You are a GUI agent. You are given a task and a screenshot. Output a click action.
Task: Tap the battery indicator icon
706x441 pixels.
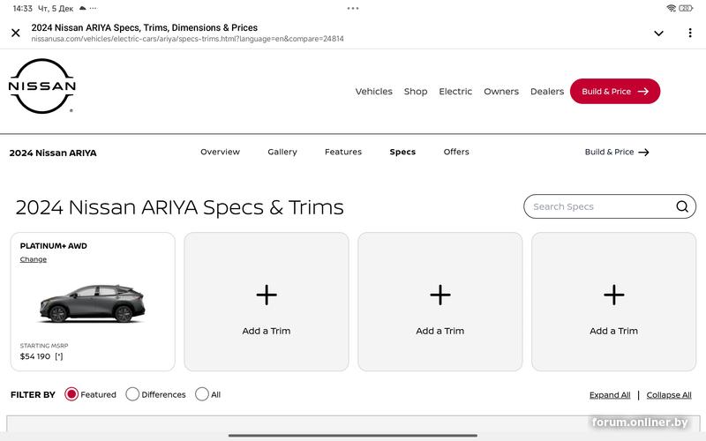[686, 8]
